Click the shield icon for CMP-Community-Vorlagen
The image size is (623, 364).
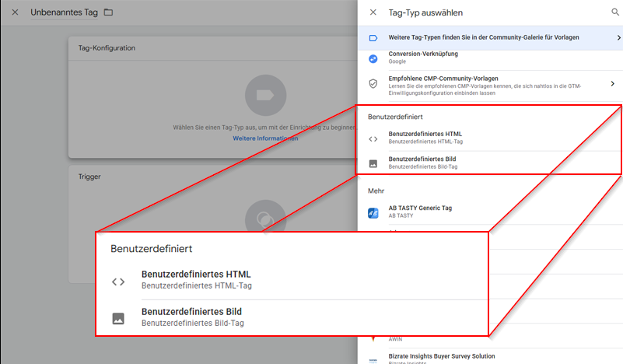click(x=373, y=82)
